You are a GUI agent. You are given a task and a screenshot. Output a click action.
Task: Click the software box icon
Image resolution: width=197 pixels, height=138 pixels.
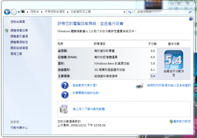[x=64, y=109]
